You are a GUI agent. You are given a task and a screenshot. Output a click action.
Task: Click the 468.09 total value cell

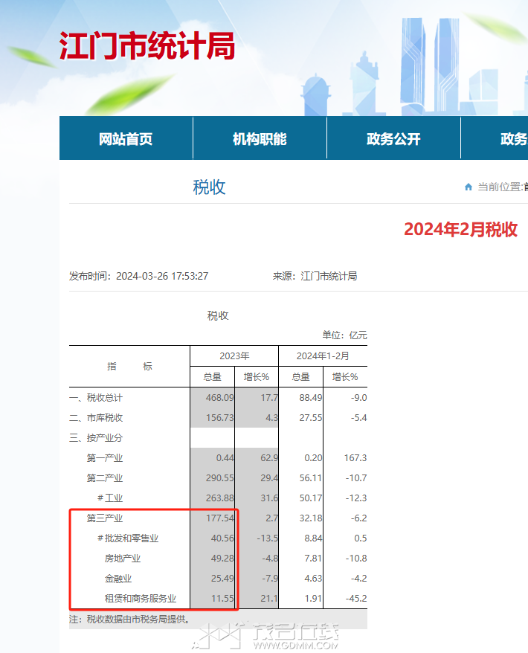pos(219,398)
